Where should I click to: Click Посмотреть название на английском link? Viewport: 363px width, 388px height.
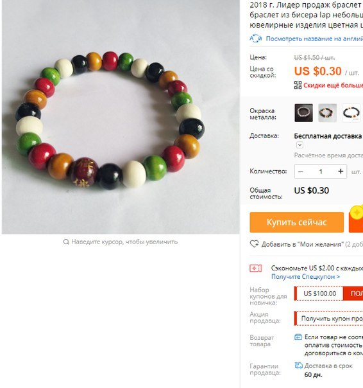coord(314,39)
